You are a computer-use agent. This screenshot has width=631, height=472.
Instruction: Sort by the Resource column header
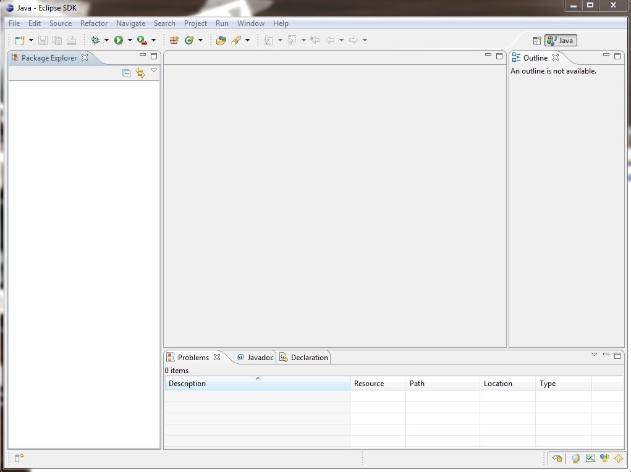click(x=378, y=384)
